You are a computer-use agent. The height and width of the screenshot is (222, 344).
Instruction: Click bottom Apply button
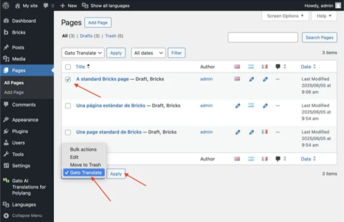click(116, 174)
